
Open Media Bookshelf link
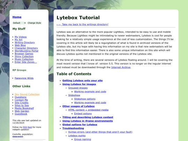click(x=24, y=108)
